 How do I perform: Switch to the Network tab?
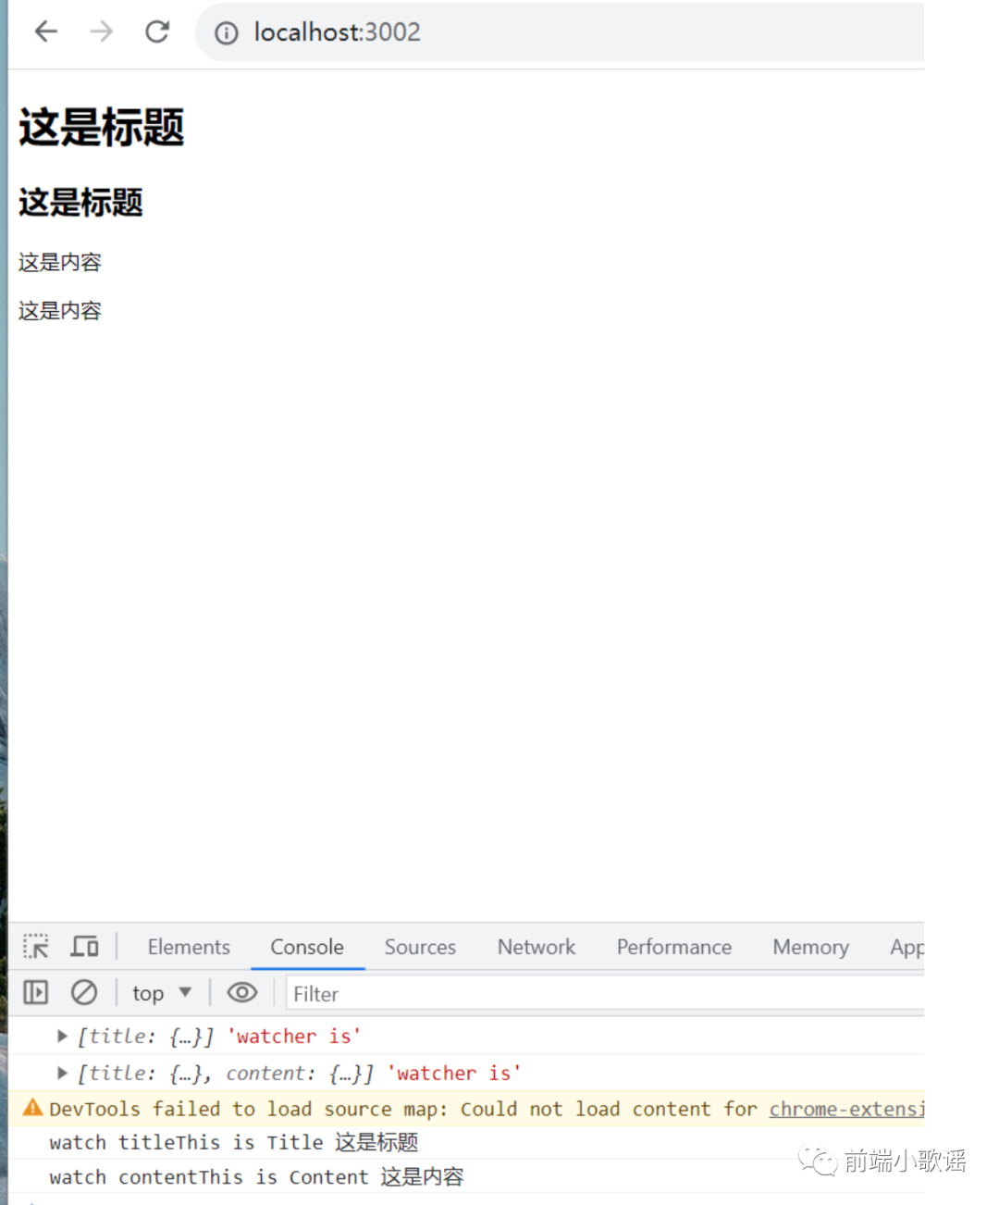pyautogui.click(x=536, y=947)
